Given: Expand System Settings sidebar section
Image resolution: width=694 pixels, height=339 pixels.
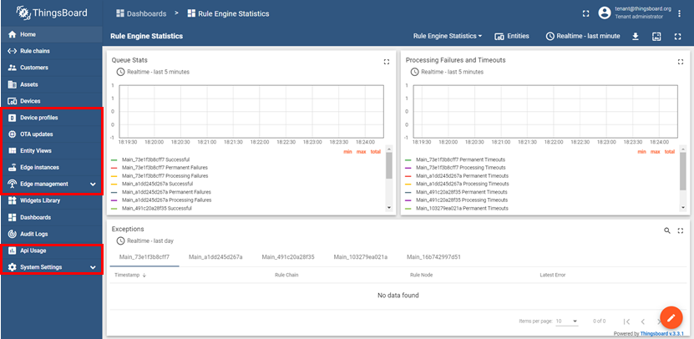Looking at the screenshot, I should click(x=52, y=267).
